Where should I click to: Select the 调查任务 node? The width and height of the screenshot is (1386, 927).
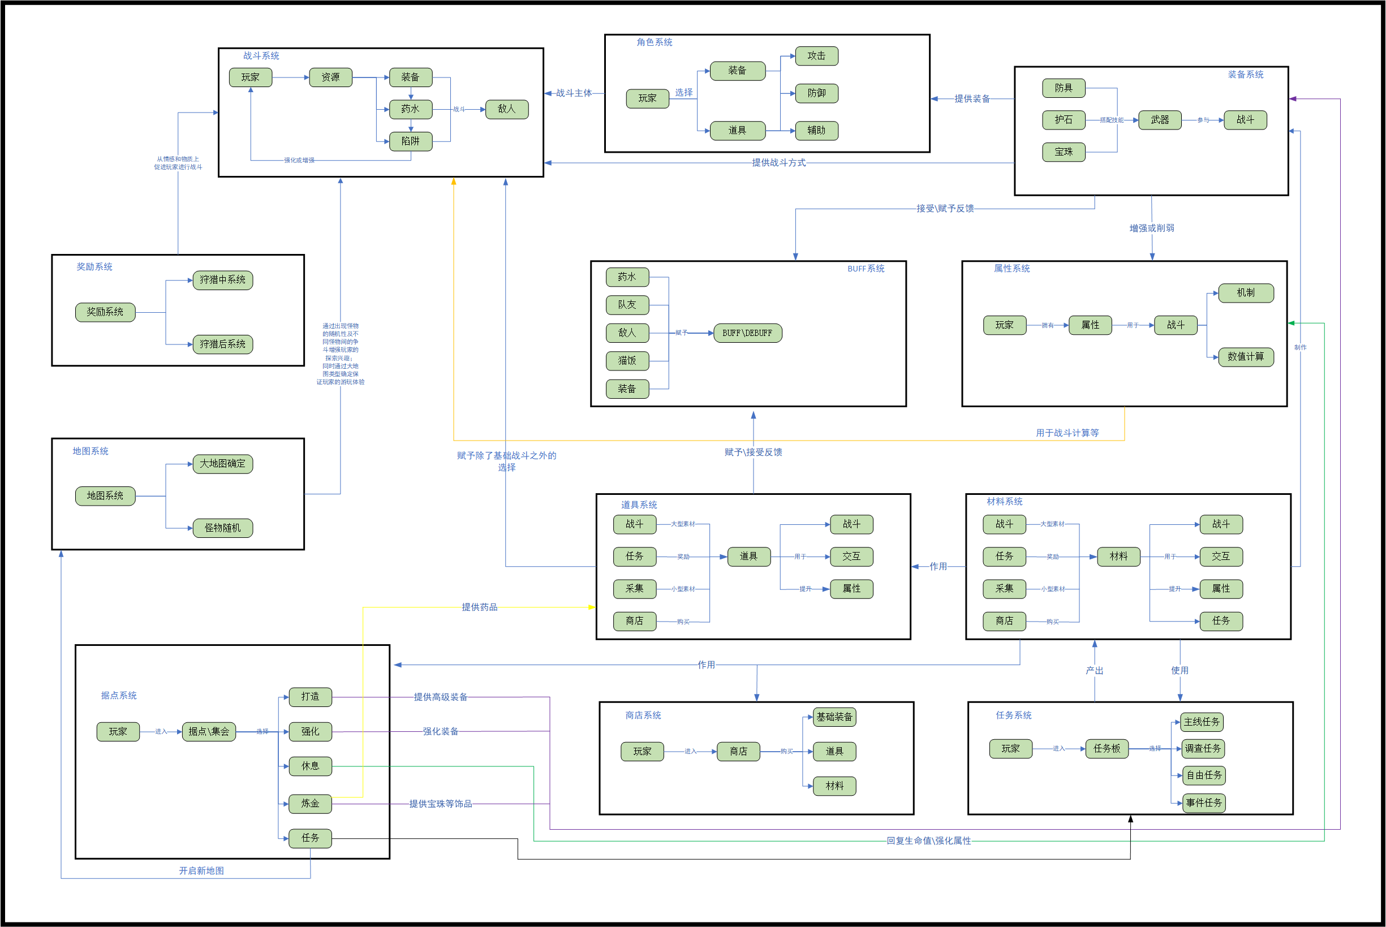pyautogui.click(x=1202, y=748)
